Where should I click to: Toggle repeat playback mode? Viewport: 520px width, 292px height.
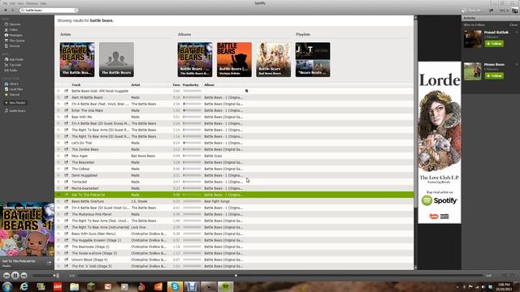[x=513, y=276]
